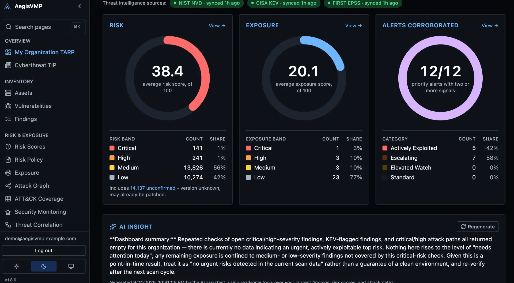This screenshot has width=514, height=283.
Task: Click the AegisVMP logo icon
Action: click(x=7, y=6)
